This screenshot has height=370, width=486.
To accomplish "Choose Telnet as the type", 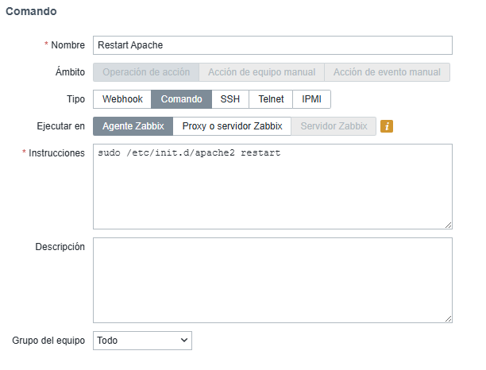I will [x=271, y=99].
